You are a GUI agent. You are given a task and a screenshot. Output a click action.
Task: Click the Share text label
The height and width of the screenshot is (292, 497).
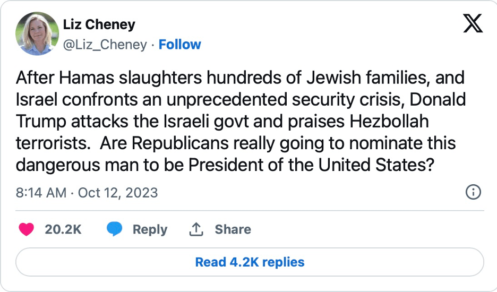tap(233, 229)
